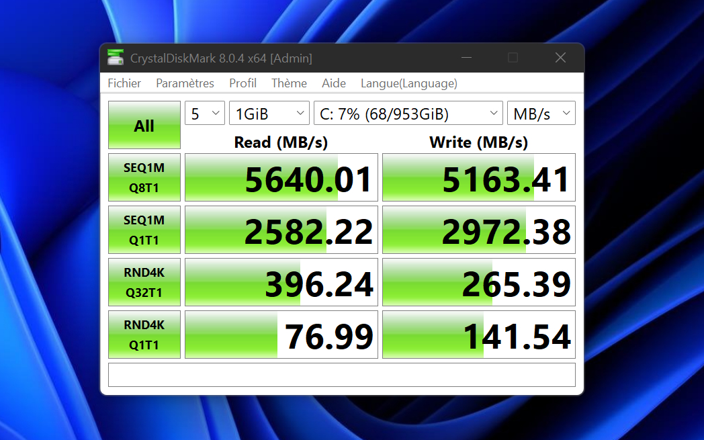
Task: Click the RND4K Q1T1 write result 141.54
Action: coord(479,335)
